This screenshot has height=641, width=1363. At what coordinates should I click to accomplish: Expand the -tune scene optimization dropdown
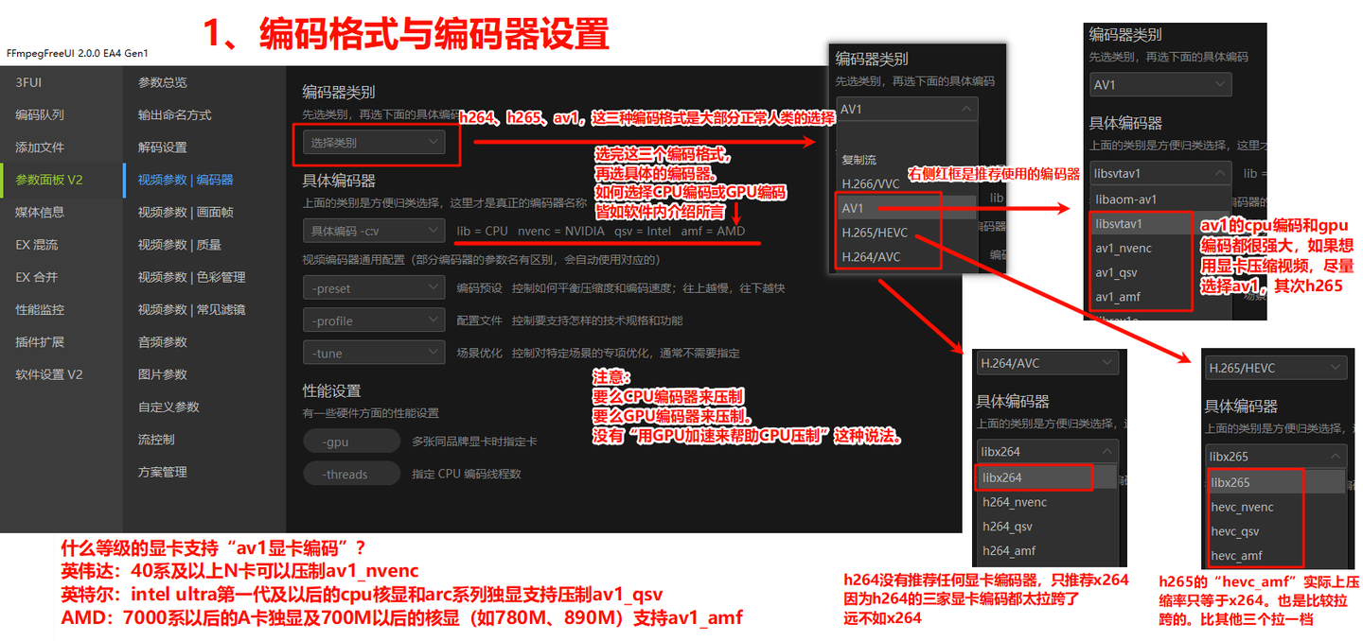pyautogui.click(x=373, y=352)
